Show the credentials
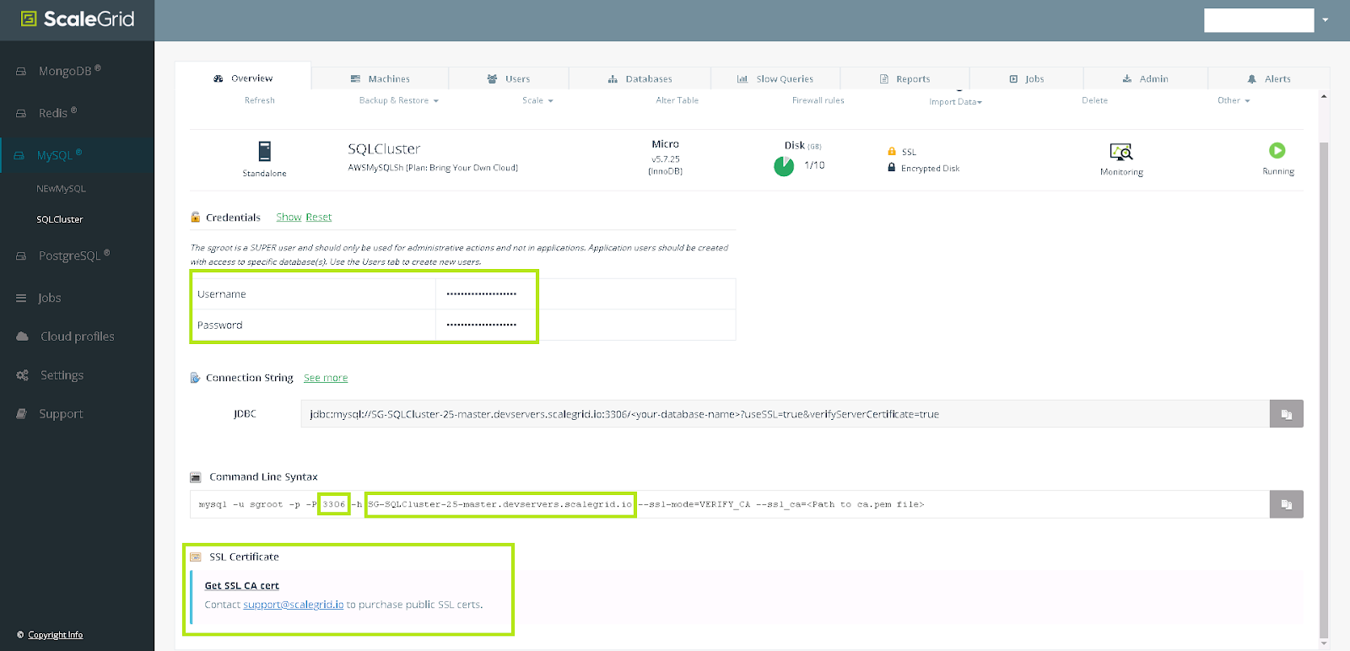This screenshot has width=1350, height=651. pos(289,218)
